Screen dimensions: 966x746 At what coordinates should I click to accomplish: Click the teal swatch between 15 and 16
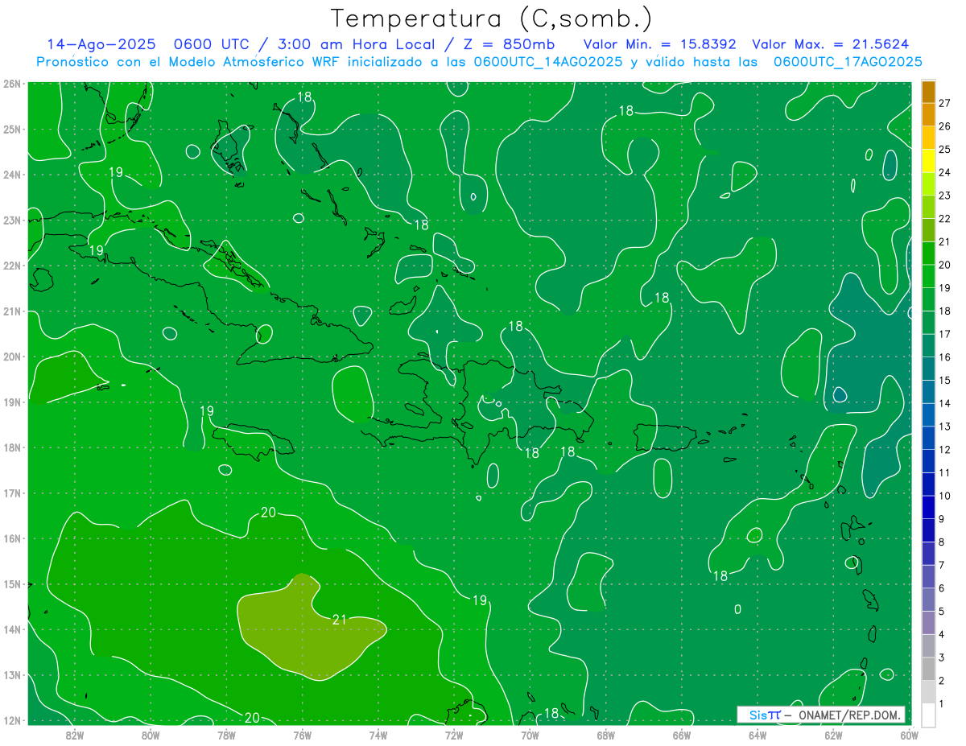coord(927,369)
